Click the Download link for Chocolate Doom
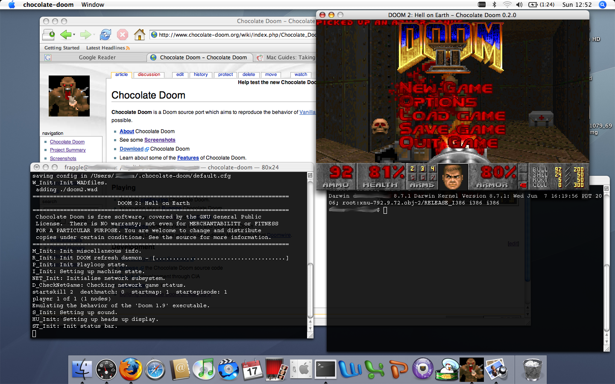 [132, 149]
